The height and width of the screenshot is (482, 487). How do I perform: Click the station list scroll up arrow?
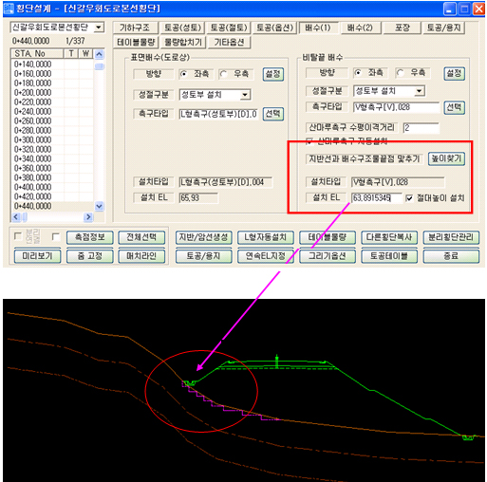click(x=100, y=54)
